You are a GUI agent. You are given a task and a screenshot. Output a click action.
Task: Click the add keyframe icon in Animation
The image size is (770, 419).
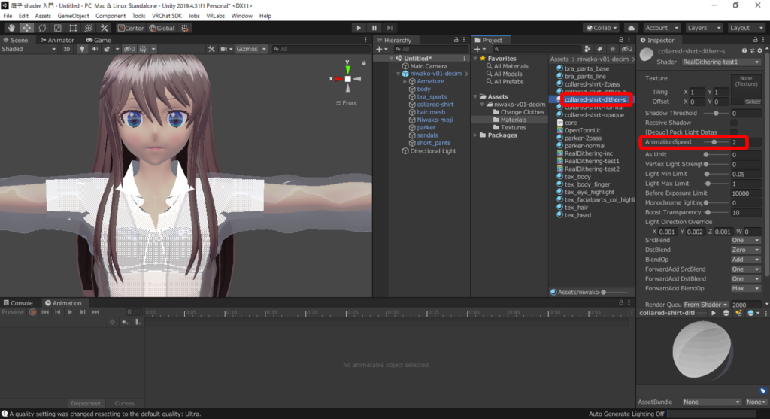point(126,322)
